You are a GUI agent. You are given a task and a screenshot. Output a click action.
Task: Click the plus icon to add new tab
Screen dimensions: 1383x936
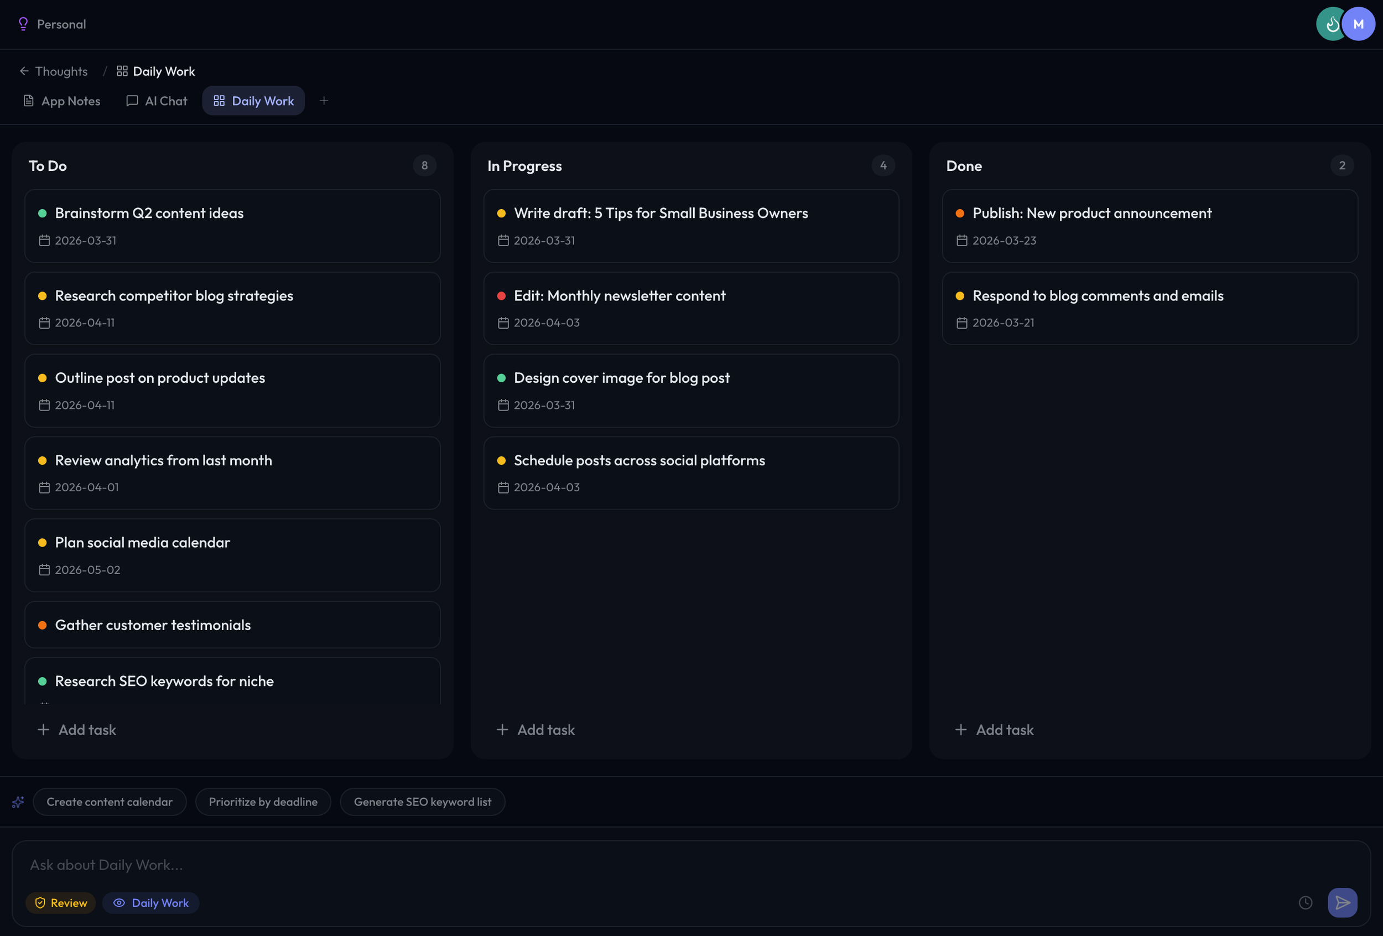(324, 101)
